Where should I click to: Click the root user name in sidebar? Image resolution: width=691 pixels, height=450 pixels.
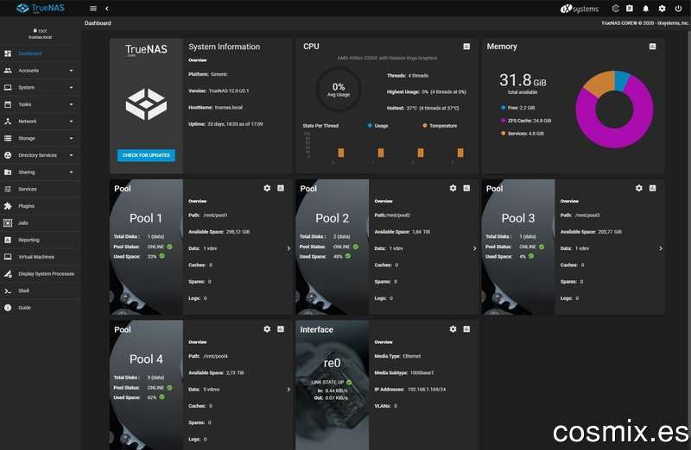tap(42, 31)
